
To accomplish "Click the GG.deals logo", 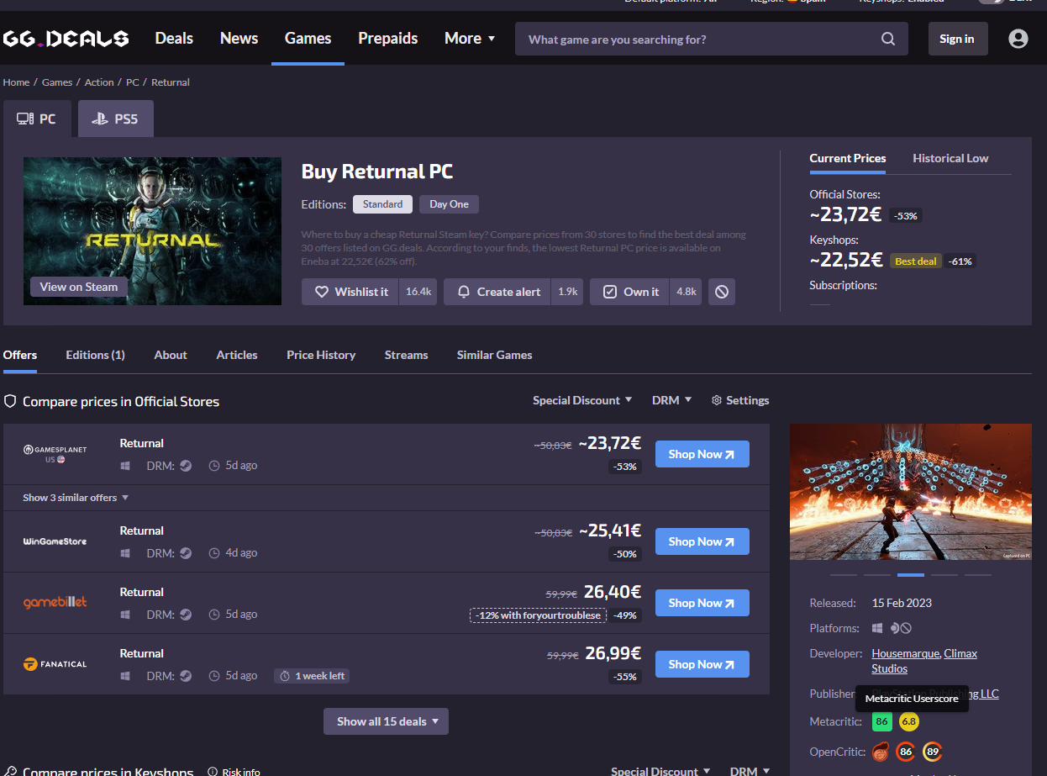I will (x=66, y=39).
